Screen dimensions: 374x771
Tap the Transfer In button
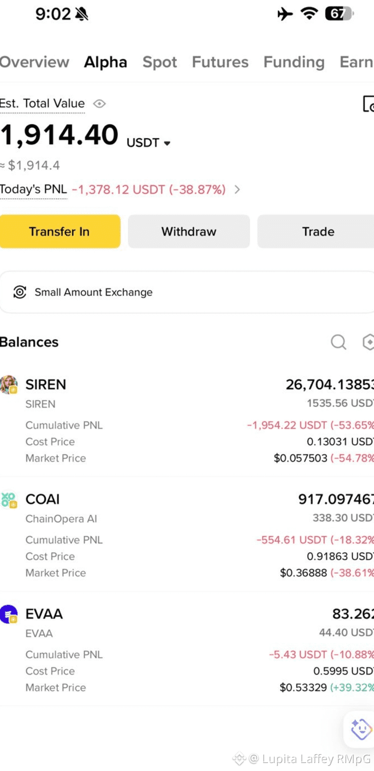click(60, 231)
